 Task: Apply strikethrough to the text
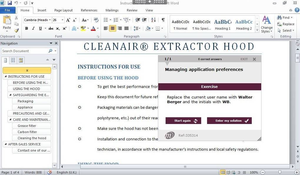point(51,28)
